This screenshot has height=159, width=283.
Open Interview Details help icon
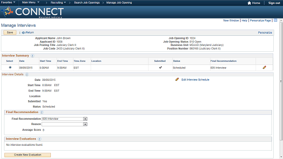tap(27, 75)
